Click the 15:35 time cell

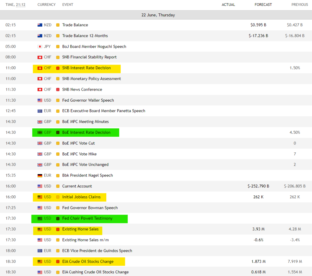click(11, 175)
